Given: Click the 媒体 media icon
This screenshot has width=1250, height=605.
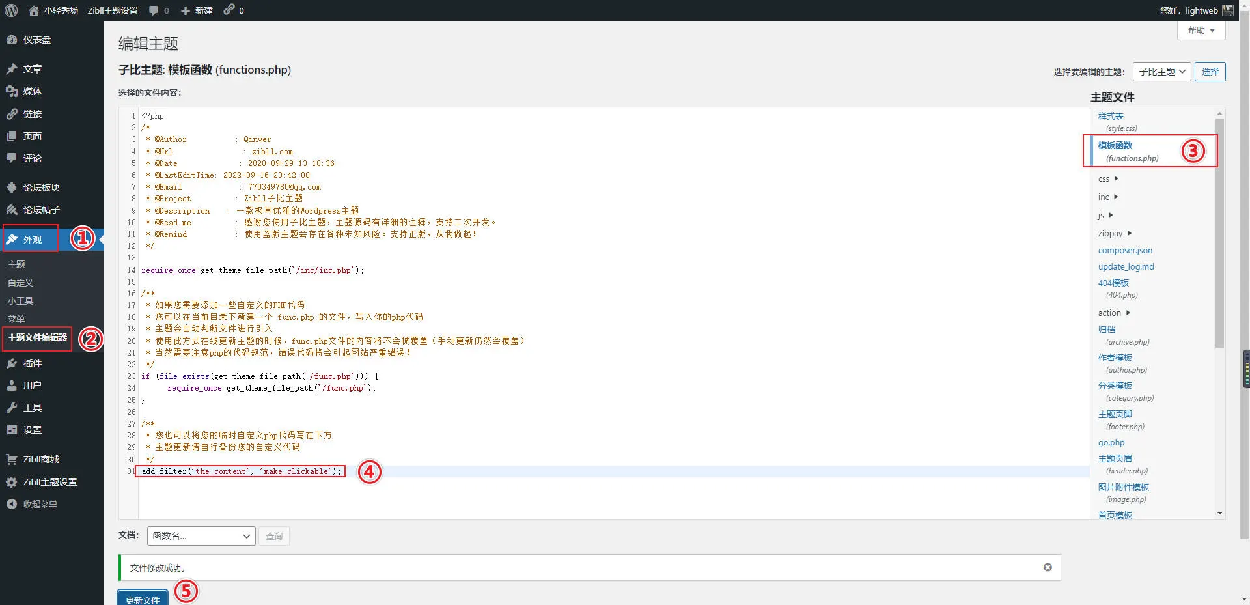Looking at the screenshot, I should point(12,91).
